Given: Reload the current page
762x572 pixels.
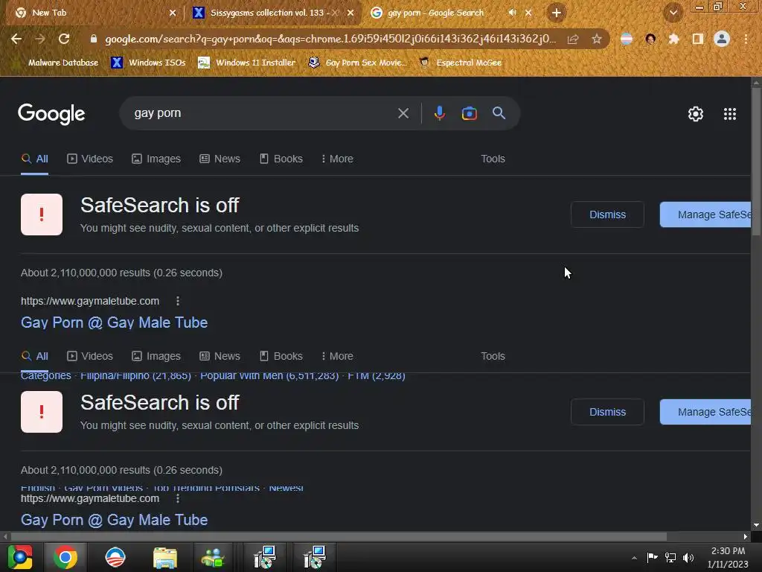Looking at the screenshot, I should click(64, 39).
